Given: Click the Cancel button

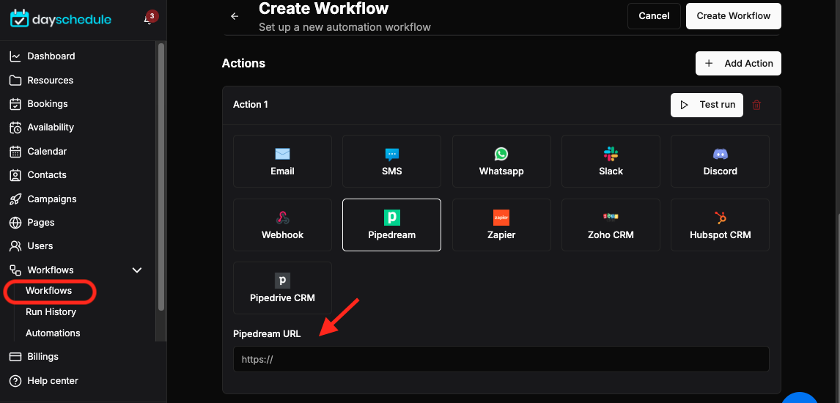Looking at the screenshot, I should 654,16.
